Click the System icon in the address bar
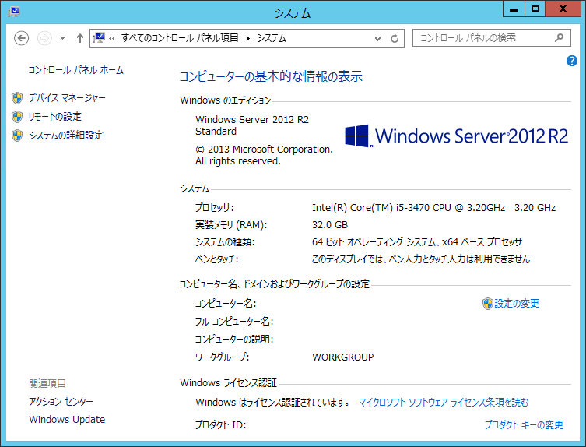The width and height of the screenshot is (586, 447). [99, 38]
